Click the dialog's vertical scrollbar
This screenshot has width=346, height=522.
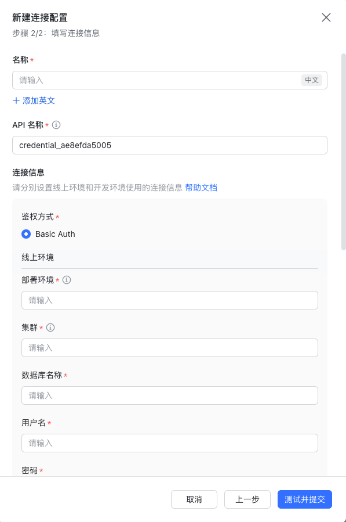(x=343, y=152)
